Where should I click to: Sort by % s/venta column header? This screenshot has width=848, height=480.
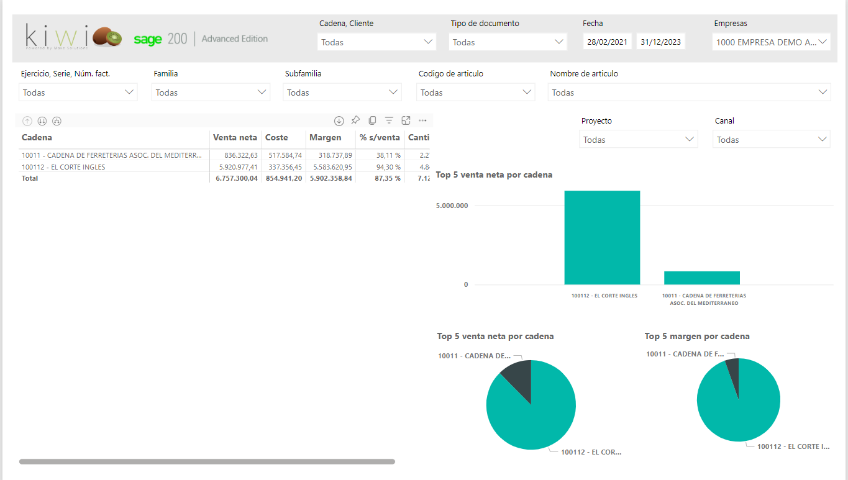pyautogui.click(x=380, y=138)
